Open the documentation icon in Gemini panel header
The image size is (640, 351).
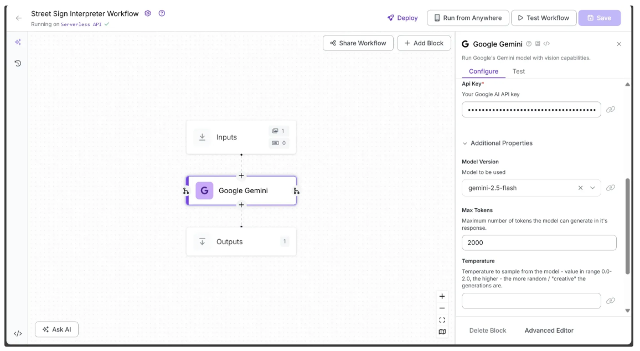click(x=538, y=44)
